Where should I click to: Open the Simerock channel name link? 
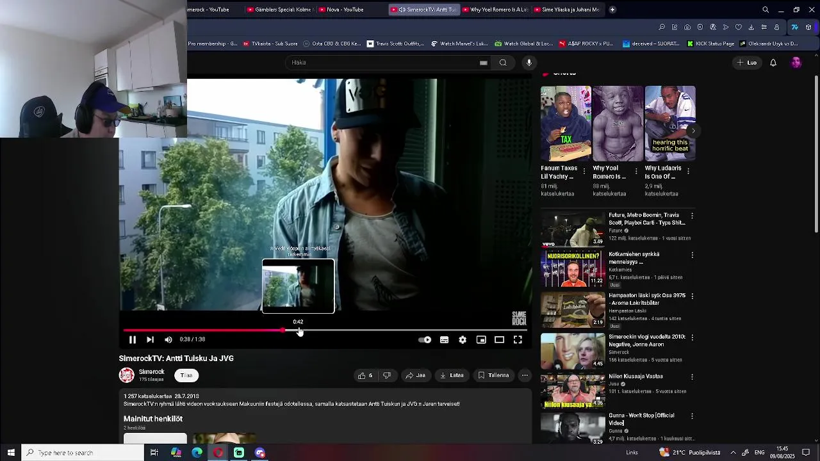tap(152, 372)
